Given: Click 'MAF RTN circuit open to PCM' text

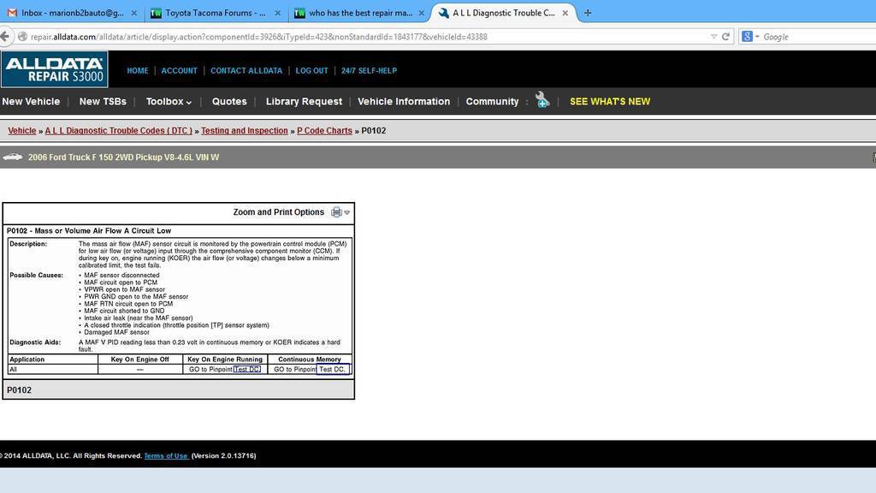Looking at the screenshot, I should (128, 304).
